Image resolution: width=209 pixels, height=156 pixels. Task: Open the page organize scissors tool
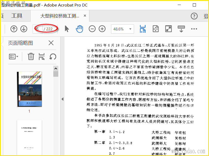pyautogui.click(x=42, y=57)
